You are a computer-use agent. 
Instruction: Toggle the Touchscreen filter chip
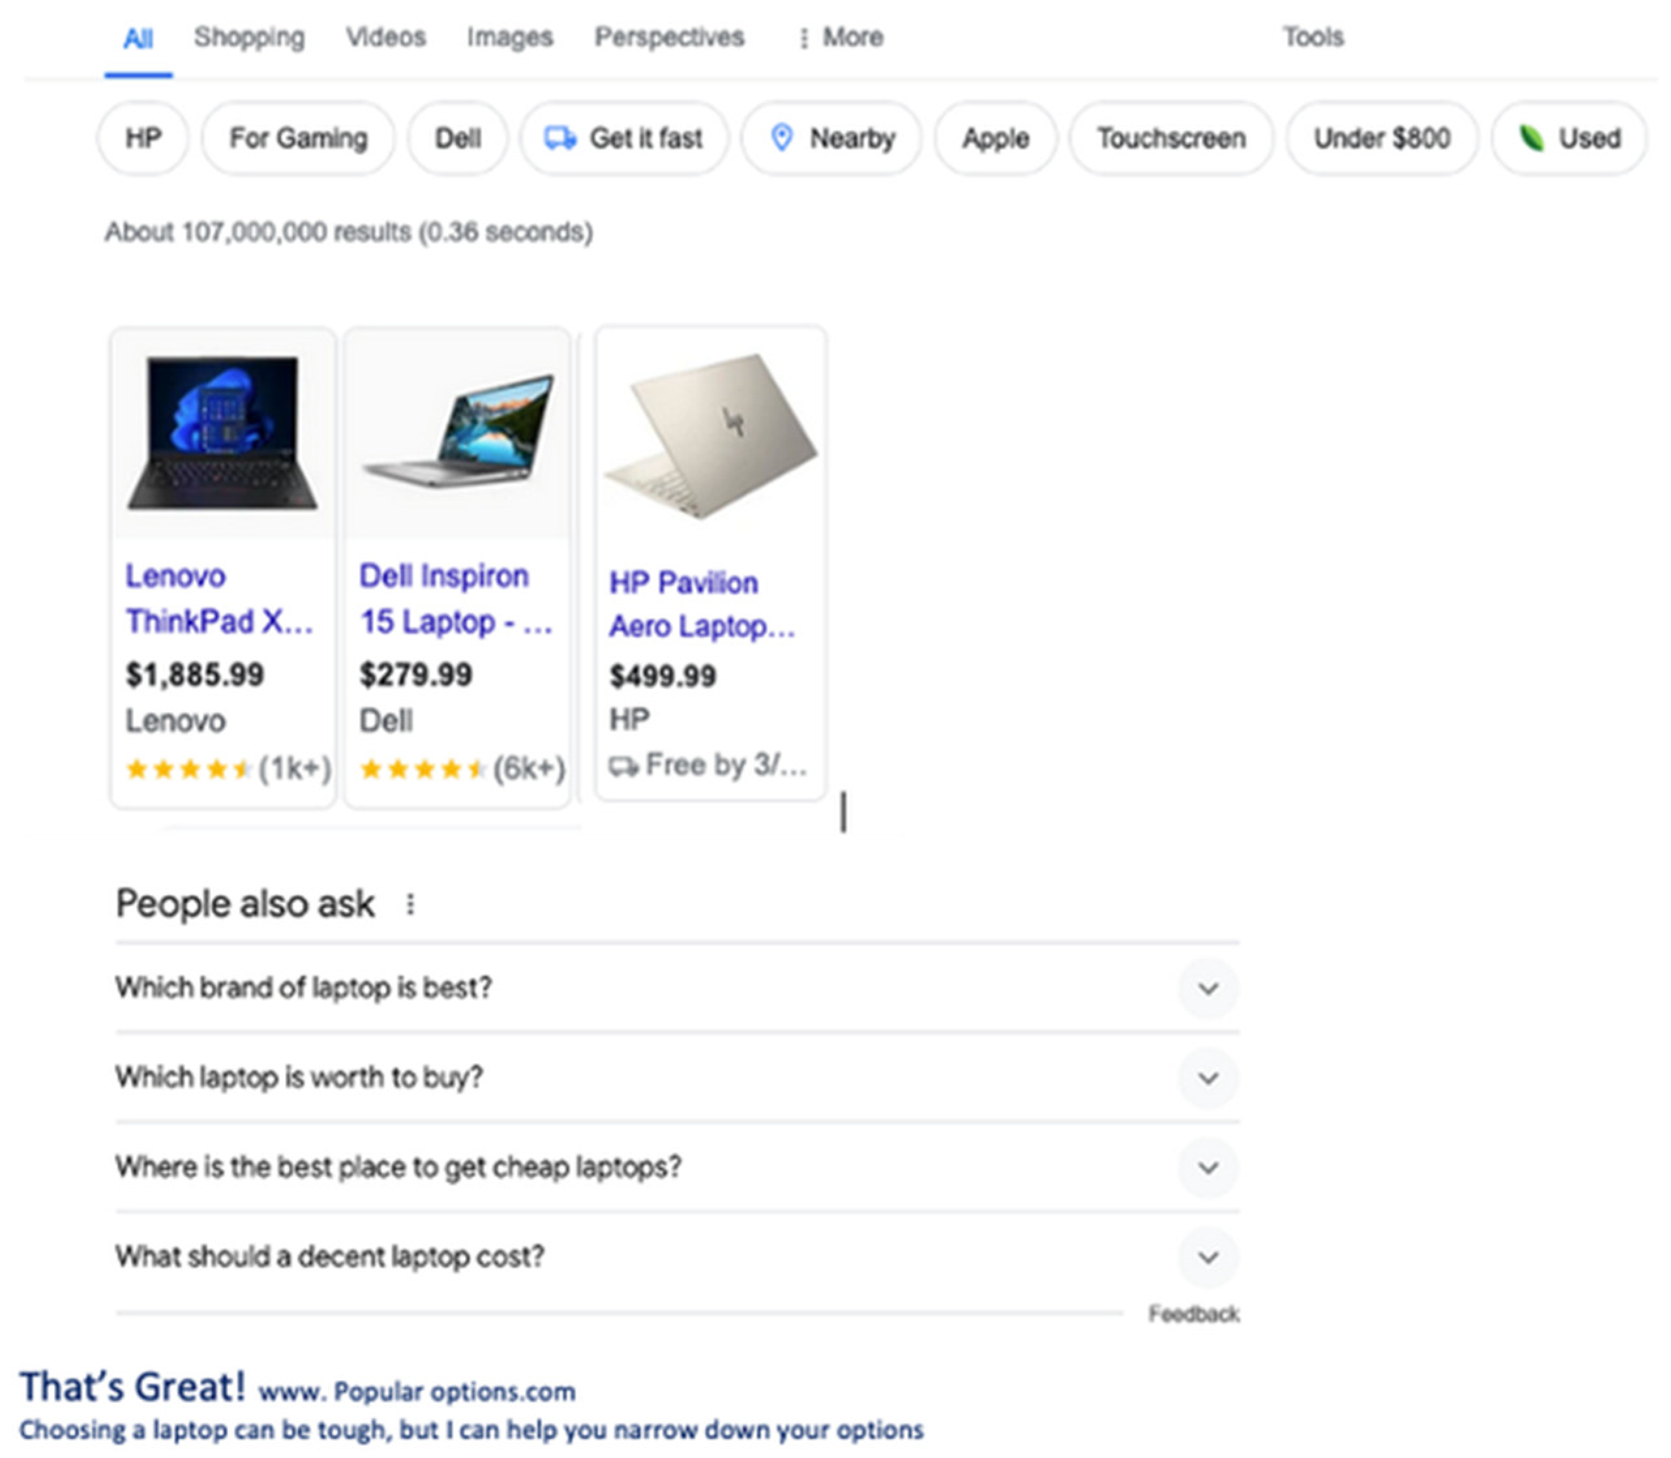(x=1171, y=138)
